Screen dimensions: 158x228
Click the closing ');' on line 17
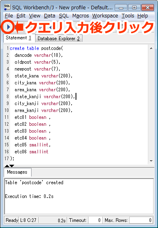click(12, 159)
